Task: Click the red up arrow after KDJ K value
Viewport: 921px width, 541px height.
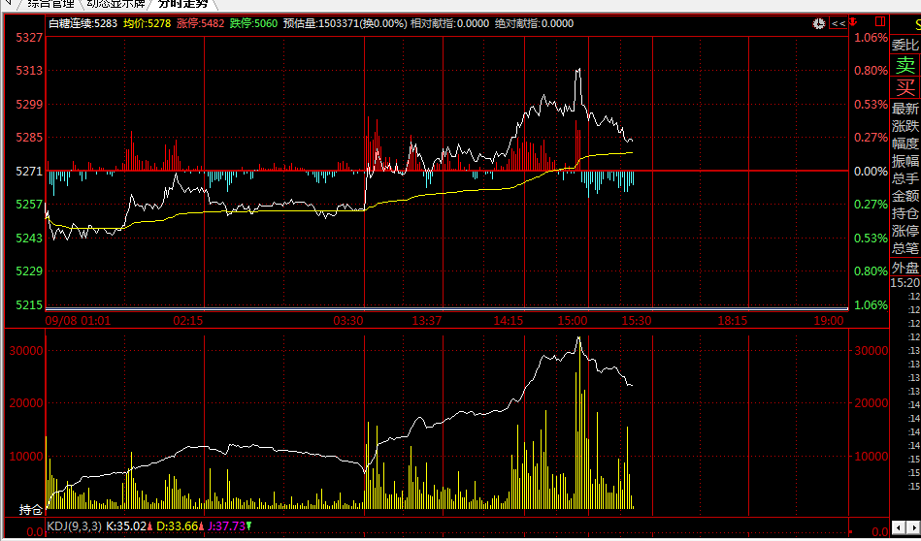Action: (x=148, y=526)
